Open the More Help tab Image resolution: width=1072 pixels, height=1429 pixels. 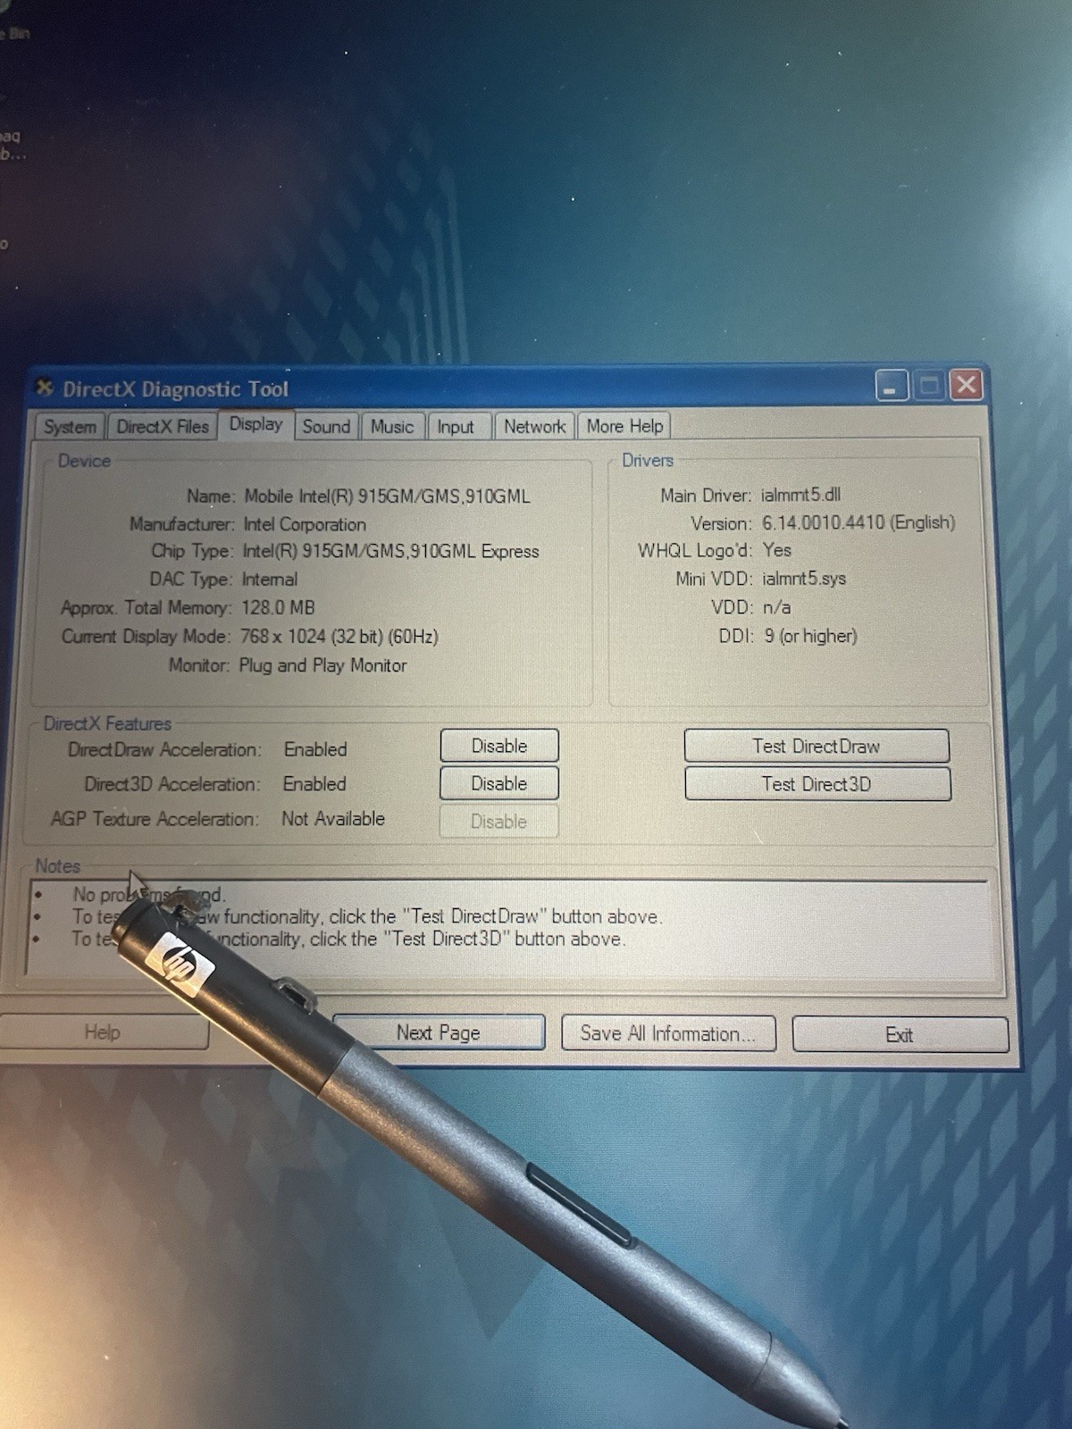coord(624,426)
